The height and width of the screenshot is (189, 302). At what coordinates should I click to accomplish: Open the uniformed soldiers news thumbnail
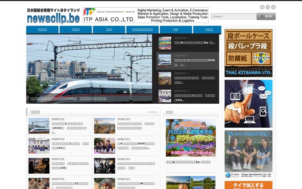39,184
